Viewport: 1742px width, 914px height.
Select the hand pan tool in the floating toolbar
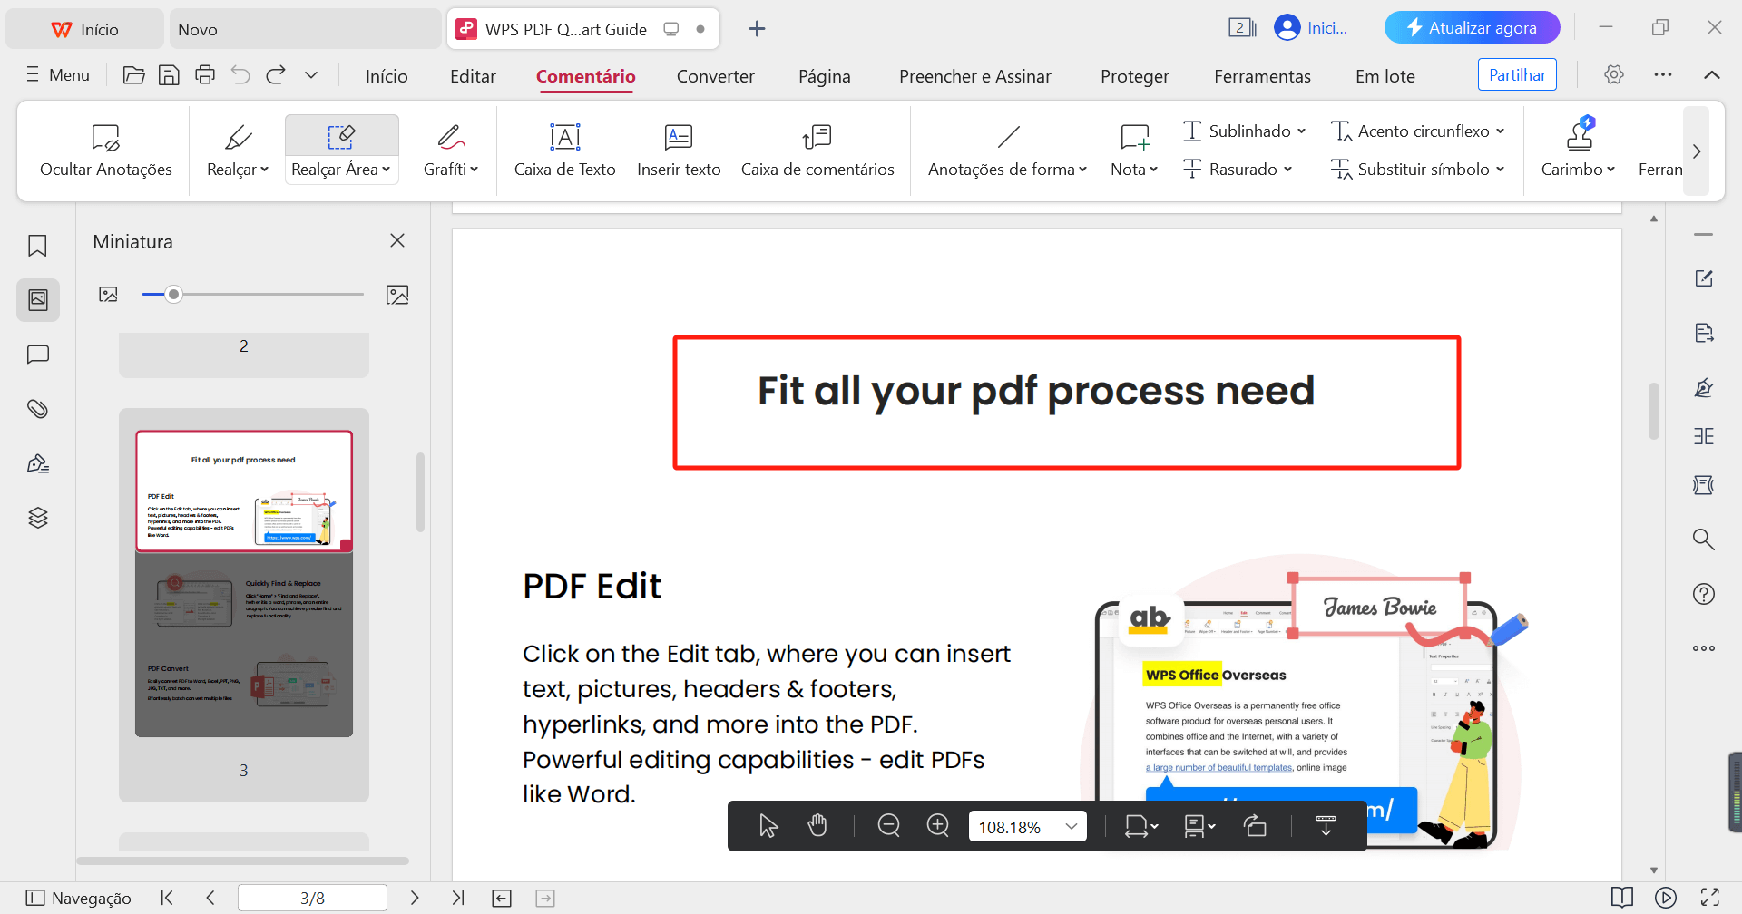coord(817,825)
